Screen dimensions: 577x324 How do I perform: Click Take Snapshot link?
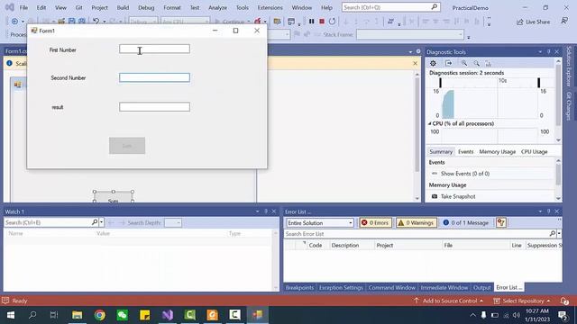(x=458, y=196)
